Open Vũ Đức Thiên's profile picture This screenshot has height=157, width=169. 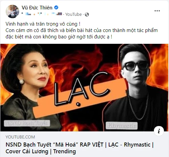point(12,11)
